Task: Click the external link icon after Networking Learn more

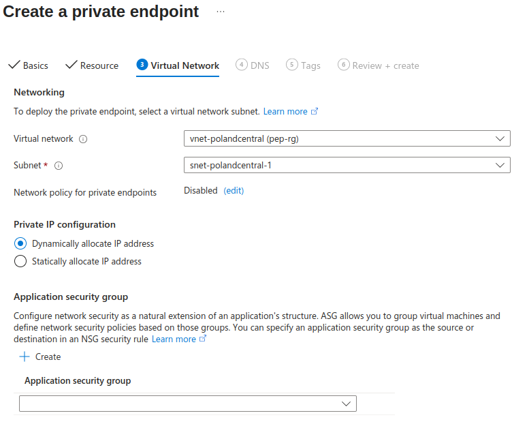Action: coord(315,111)
